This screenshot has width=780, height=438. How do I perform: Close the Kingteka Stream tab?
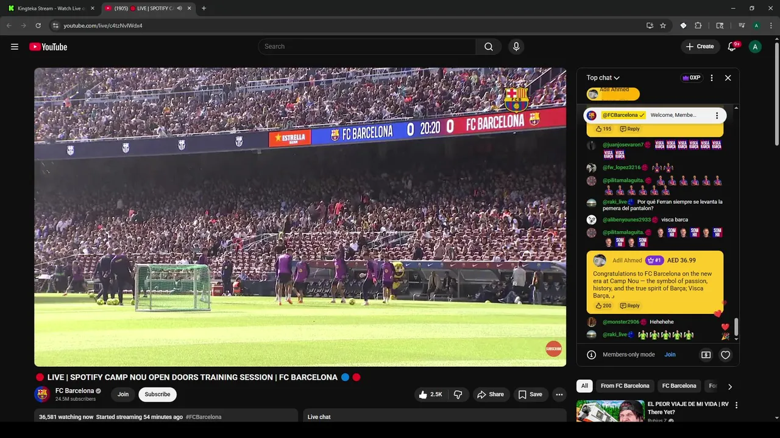click(93, 9)
